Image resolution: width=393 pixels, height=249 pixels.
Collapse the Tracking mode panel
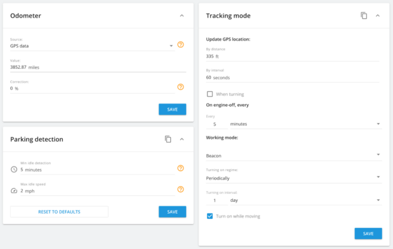[x=378, y=16]
